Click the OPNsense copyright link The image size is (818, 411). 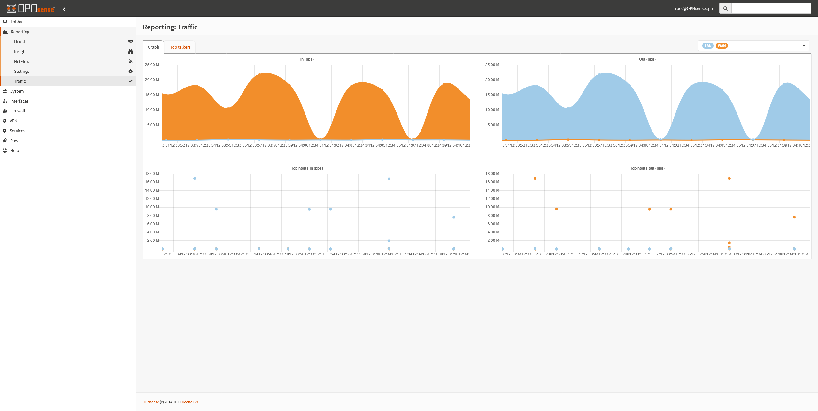[150, 401]
